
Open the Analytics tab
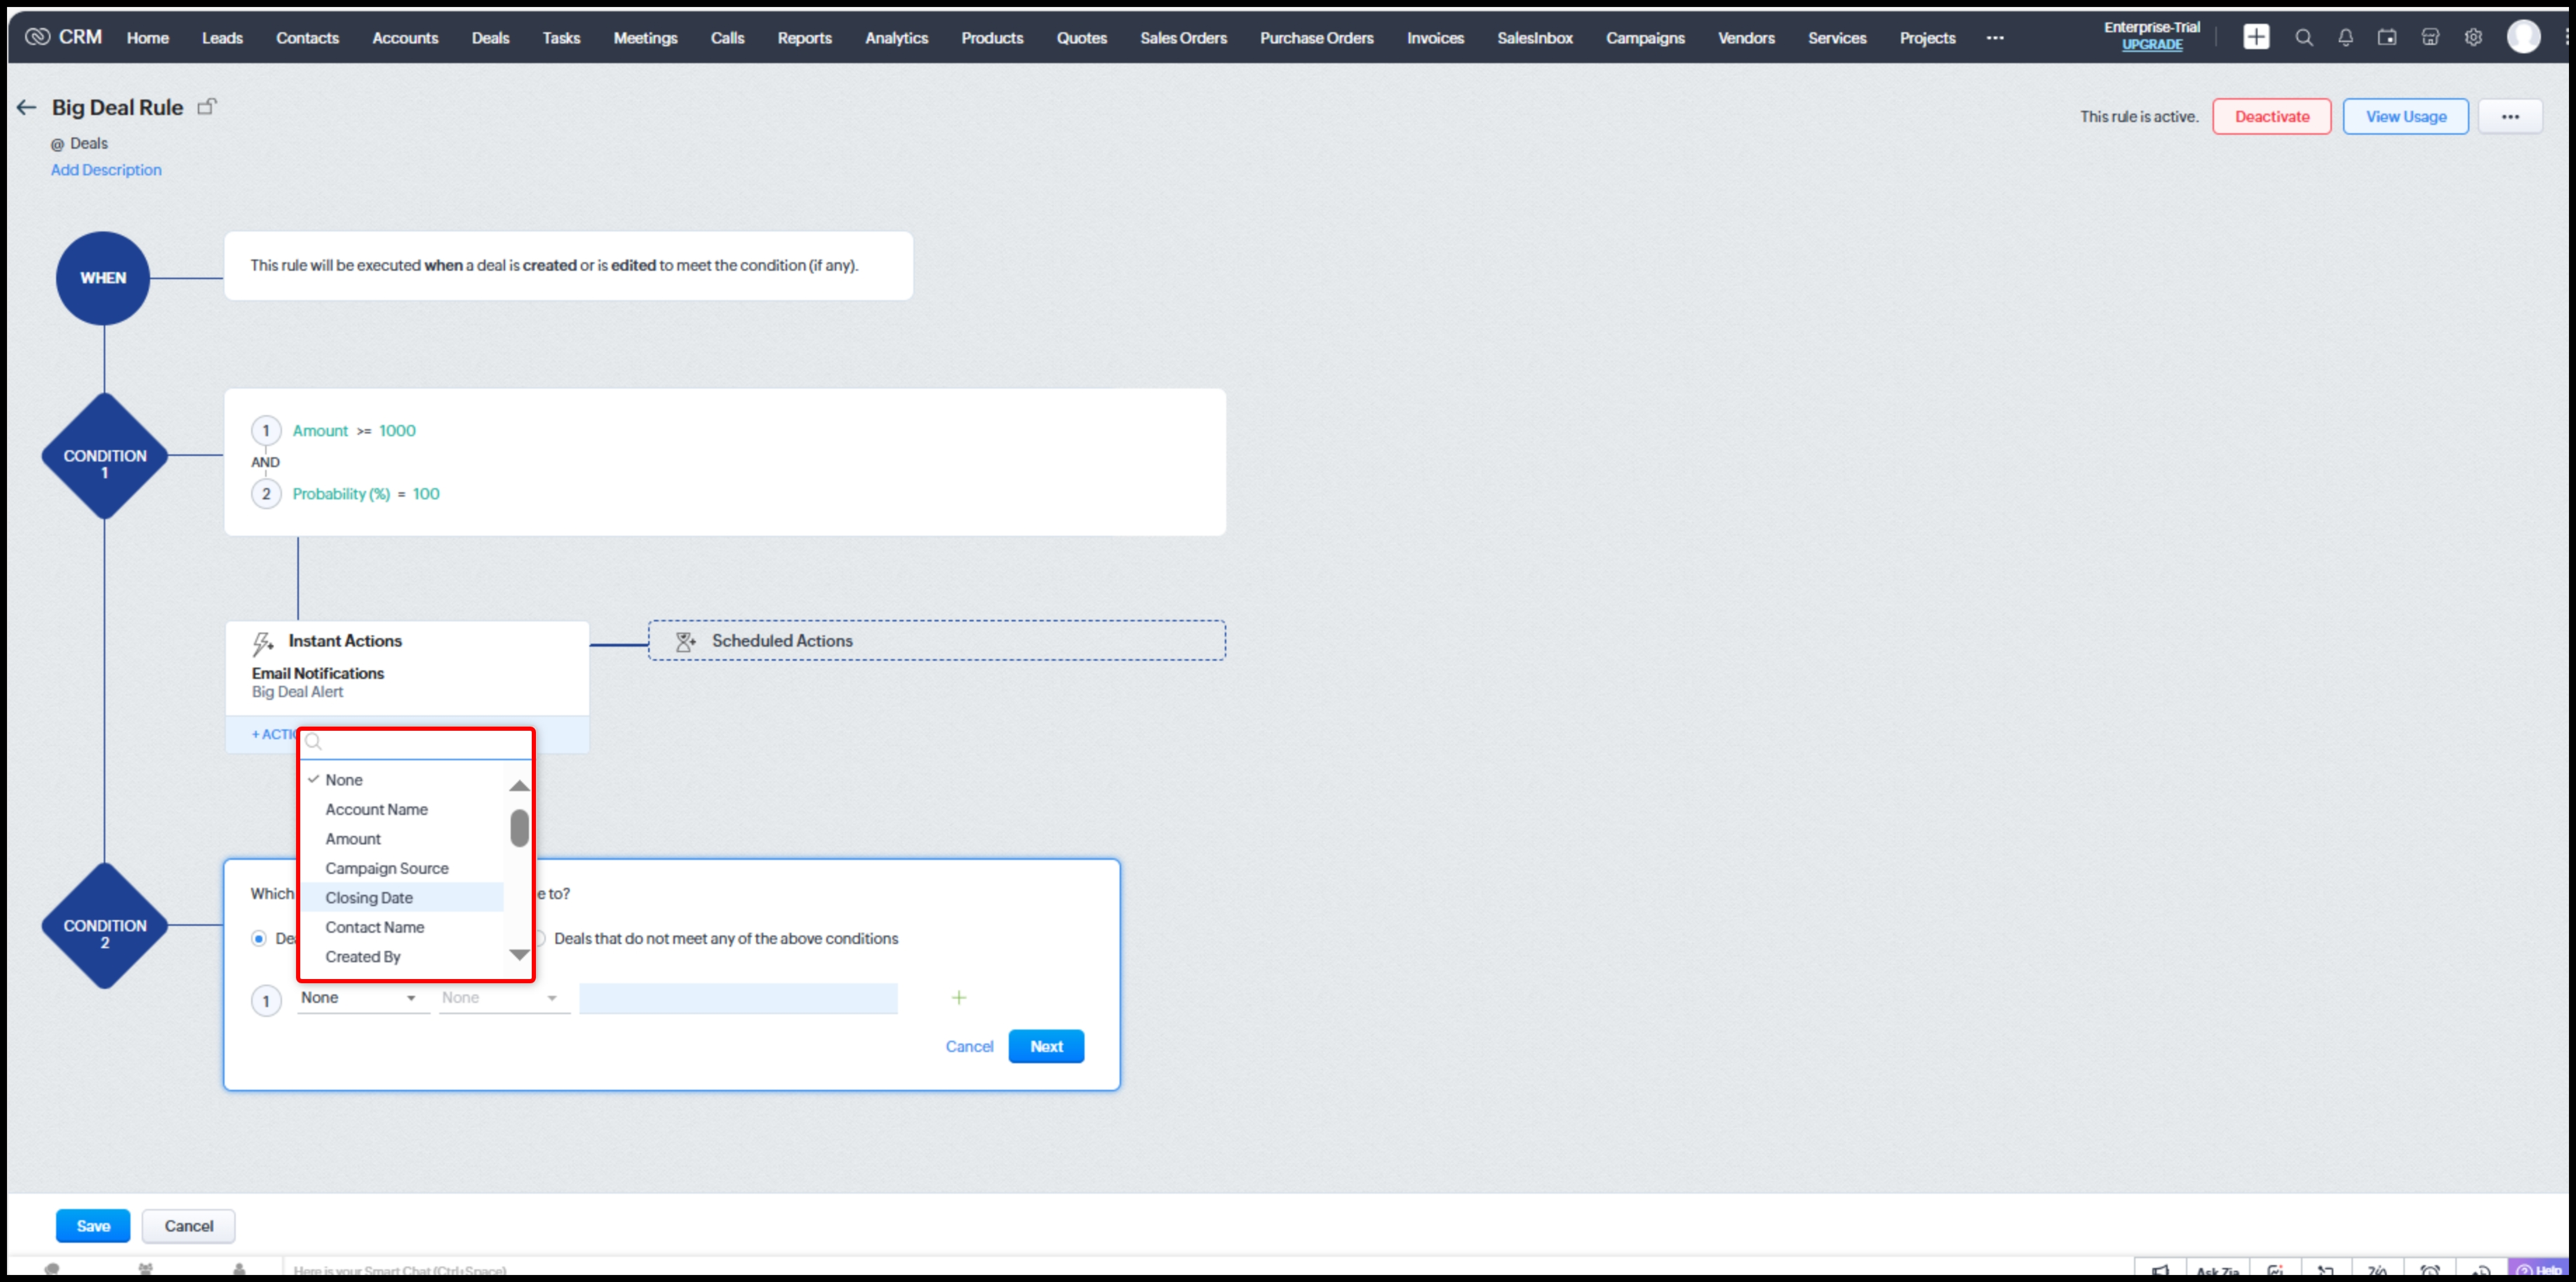pyautogui.click(x=896, y=38)
